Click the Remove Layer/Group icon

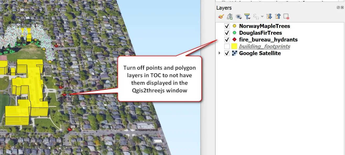286,16
